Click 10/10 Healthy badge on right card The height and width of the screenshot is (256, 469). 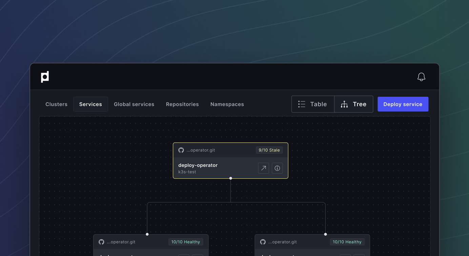pyautogui.click(x=347, y=242)
